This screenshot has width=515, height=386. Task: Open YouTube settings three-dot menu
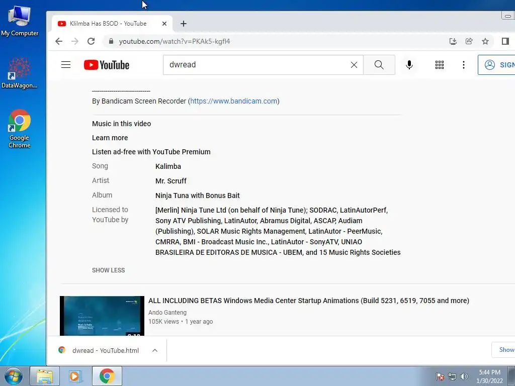(x=463, y=65)
